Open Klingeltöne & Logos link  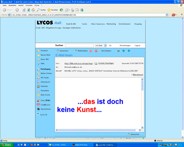point(54,28)
